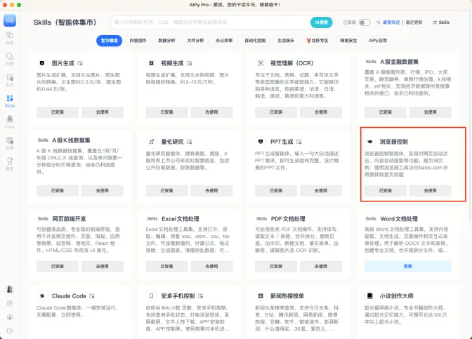The image size is (472, 339).
Task: Click the 小说创作大师 book icon
Action: pyautogui.click(x=370, y=296)
